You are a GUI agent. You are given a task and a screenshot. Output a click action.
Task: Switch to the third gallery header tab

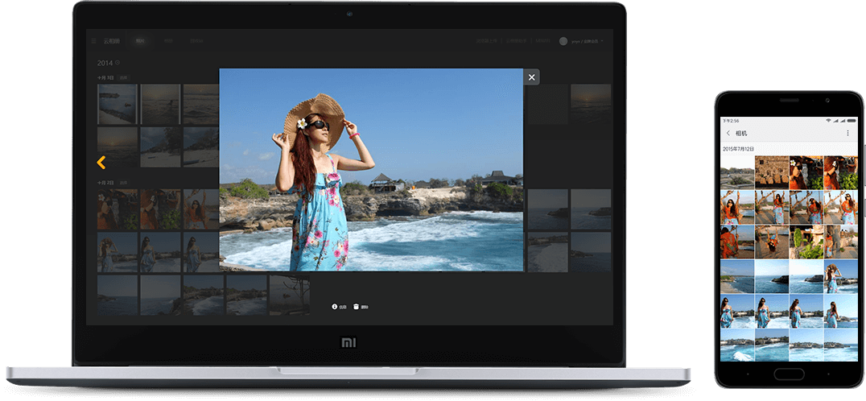pos(196,41)
